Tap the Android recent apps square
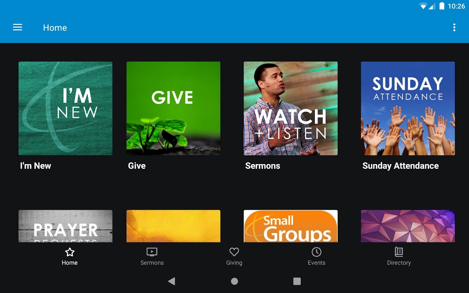Screen dimensions: 469x293 [x=297, y=281]
